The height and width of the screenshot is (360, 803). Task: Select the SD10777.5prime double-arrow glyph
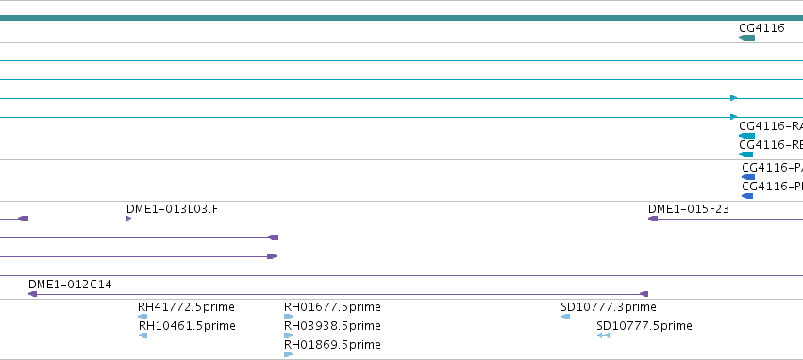(603, 335)
